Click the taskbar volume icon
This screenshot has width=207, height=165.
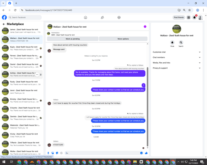(182, 162)
